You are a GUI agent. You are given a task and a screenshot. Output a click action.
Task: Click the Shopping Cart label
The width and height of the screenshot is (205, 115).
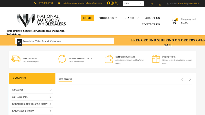pyautogui.click(x=189, y=19)
